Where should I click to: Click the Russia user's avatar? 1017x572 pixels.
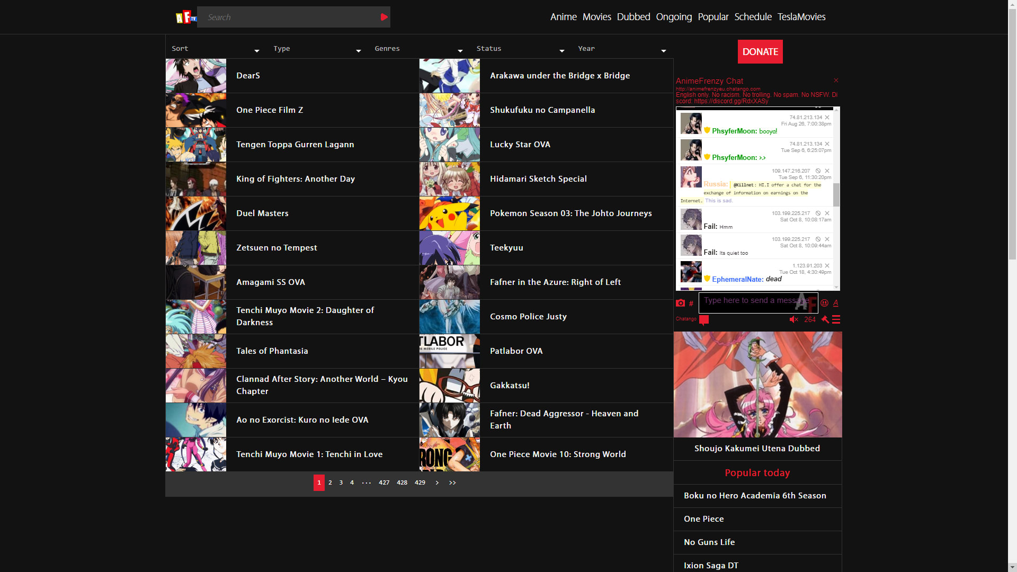click(691, 177)
